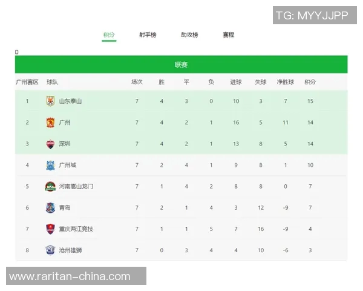Image resolution: width=363 pixels, height=291 pixels.
Task: Click the 积分 column header
Action: coord(310,82)
